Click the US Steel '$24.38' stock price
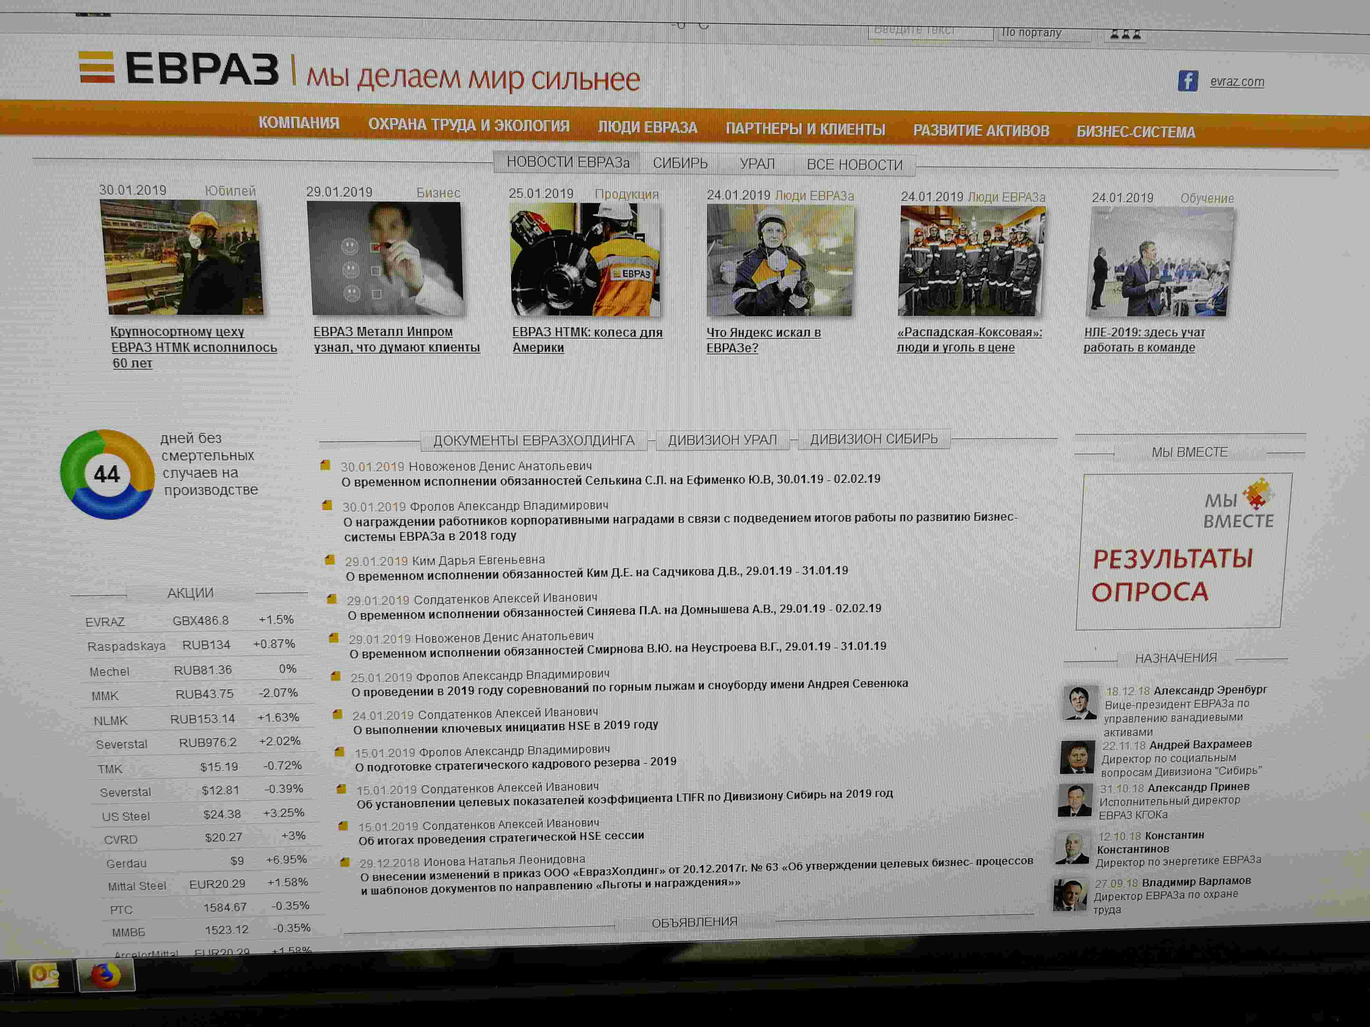 222,815
